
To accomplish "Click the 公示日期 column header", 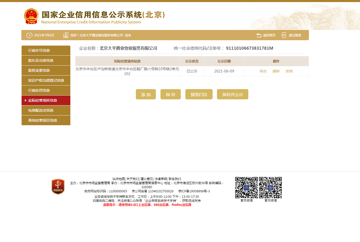I will (x=224, y=61).
